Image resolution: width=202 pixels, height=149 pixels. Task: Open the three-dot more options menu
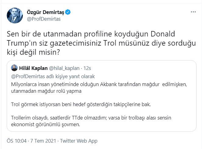tap(193, 12)
